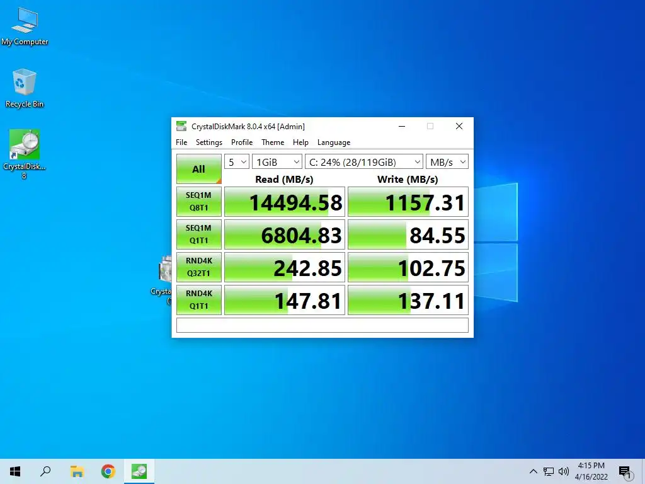Open the Settings menu
Viewport: 645px width, 484px height.
tap(209, 142)
